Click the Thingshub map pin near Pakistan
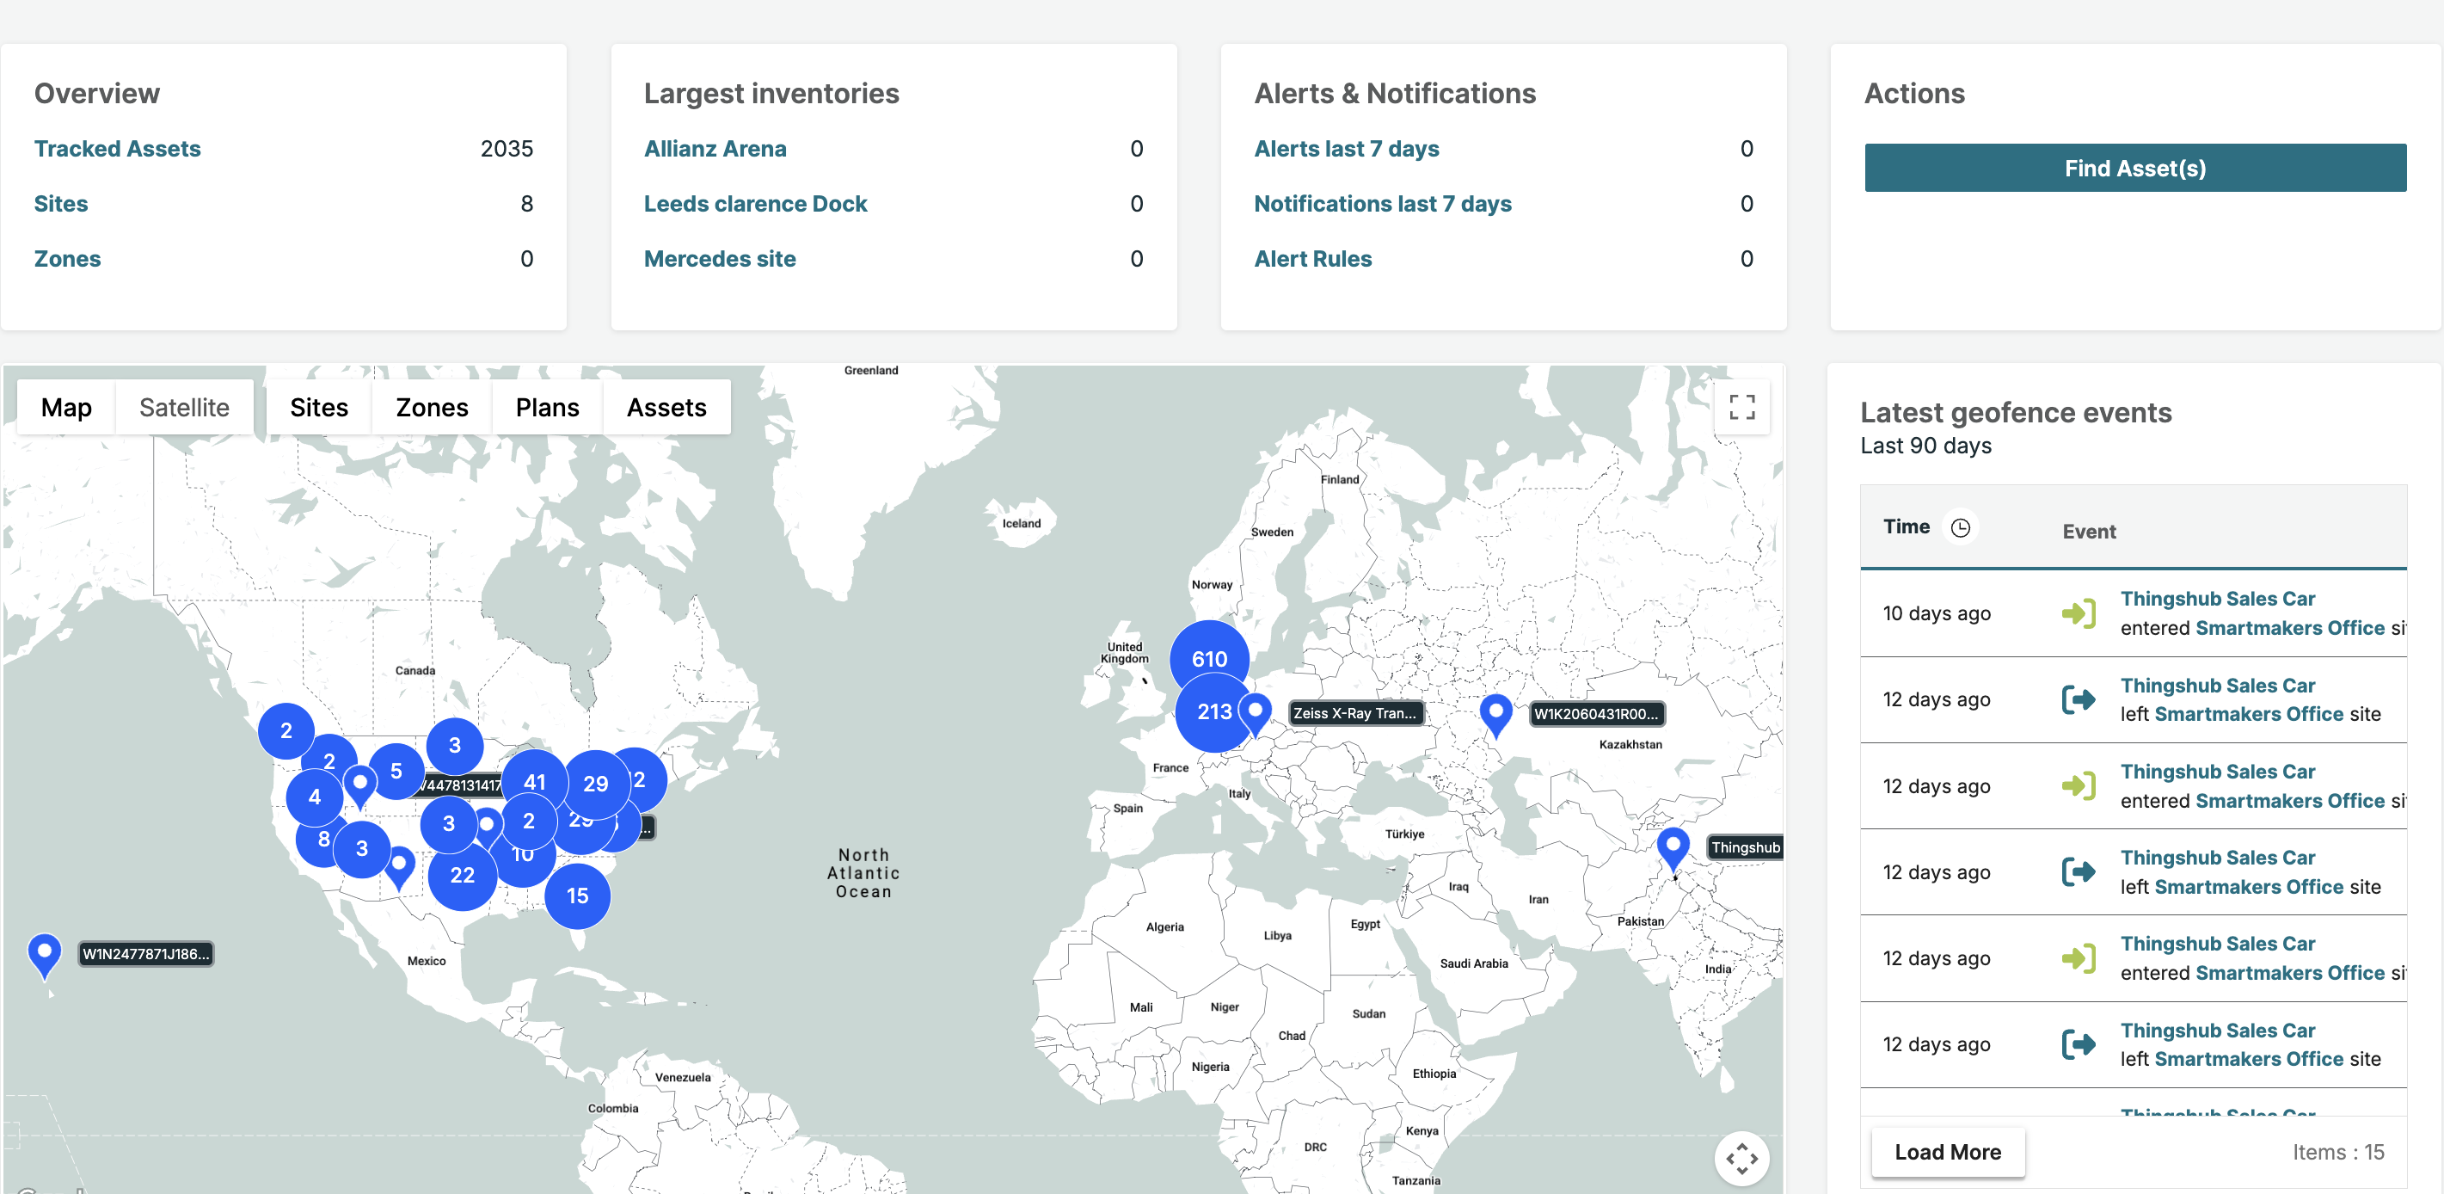2444x1194 pixels. 1673,846
